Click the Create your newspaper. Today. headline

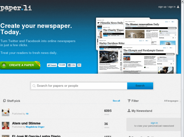pos(36,29)
